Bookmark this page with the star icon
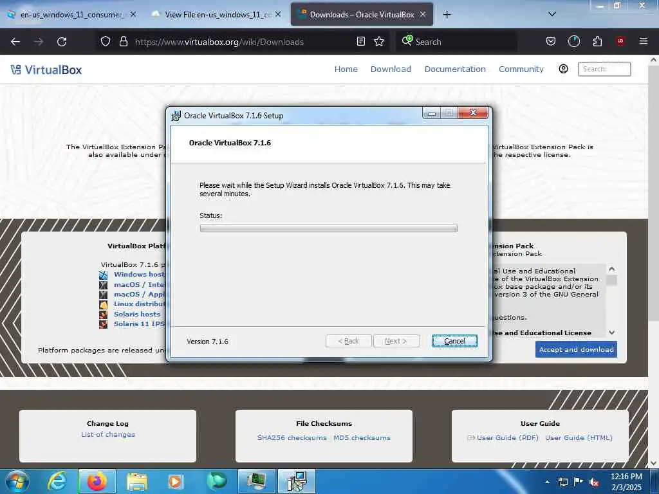This screenshot has width=659, height=494. pyautogui.click(x=379, y=41)
